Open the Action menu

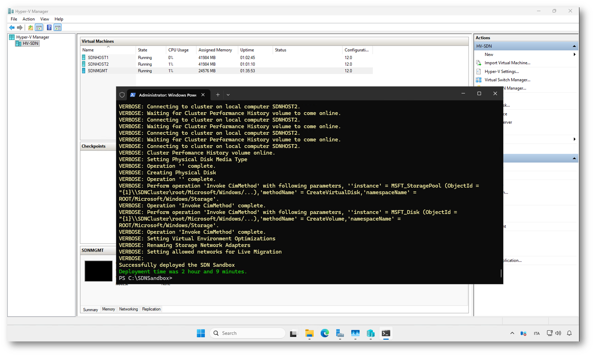pos(29,19)
